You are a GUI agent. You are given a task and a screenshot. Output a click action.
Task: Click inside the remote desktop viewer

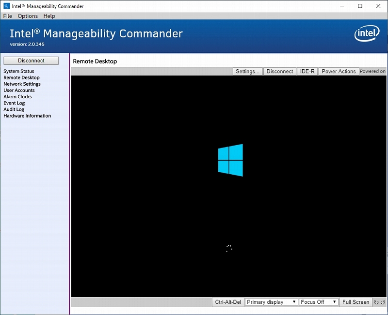tap(228, 186)
